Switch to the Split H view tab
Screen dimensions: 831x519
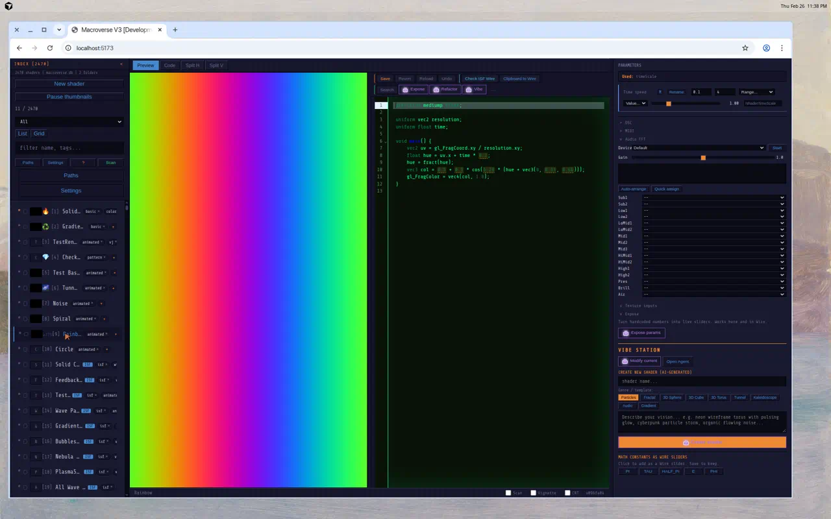tap(193, 66)
